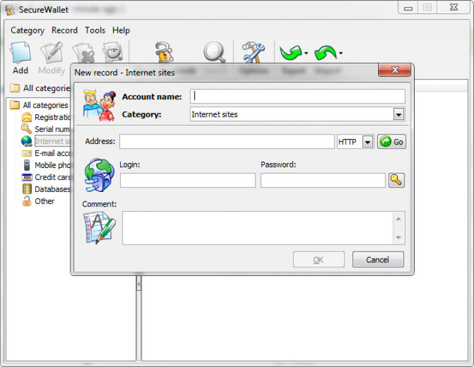This screenshot has height=367, width=474.
Task: Click the Comment scrollbar down arrow
Action: (399, 238)
